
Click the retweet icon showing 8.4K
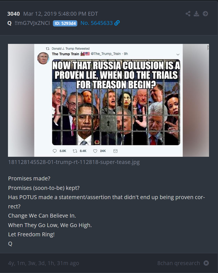[x=75, y=151]
